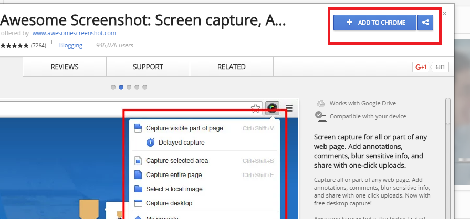Viewport: 470px width, 219px height.
Task: Select the first carousel dot
Action: coord(113,87)
